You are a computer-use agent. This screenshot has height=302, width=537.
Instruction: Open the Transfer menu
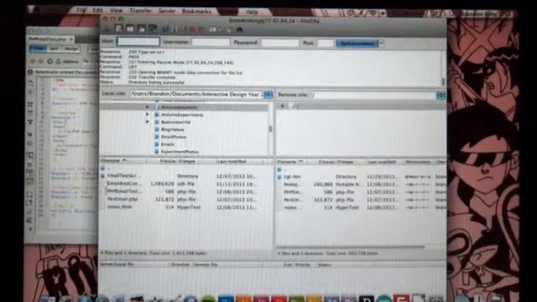pyautogui.click(x=140, y=11)
